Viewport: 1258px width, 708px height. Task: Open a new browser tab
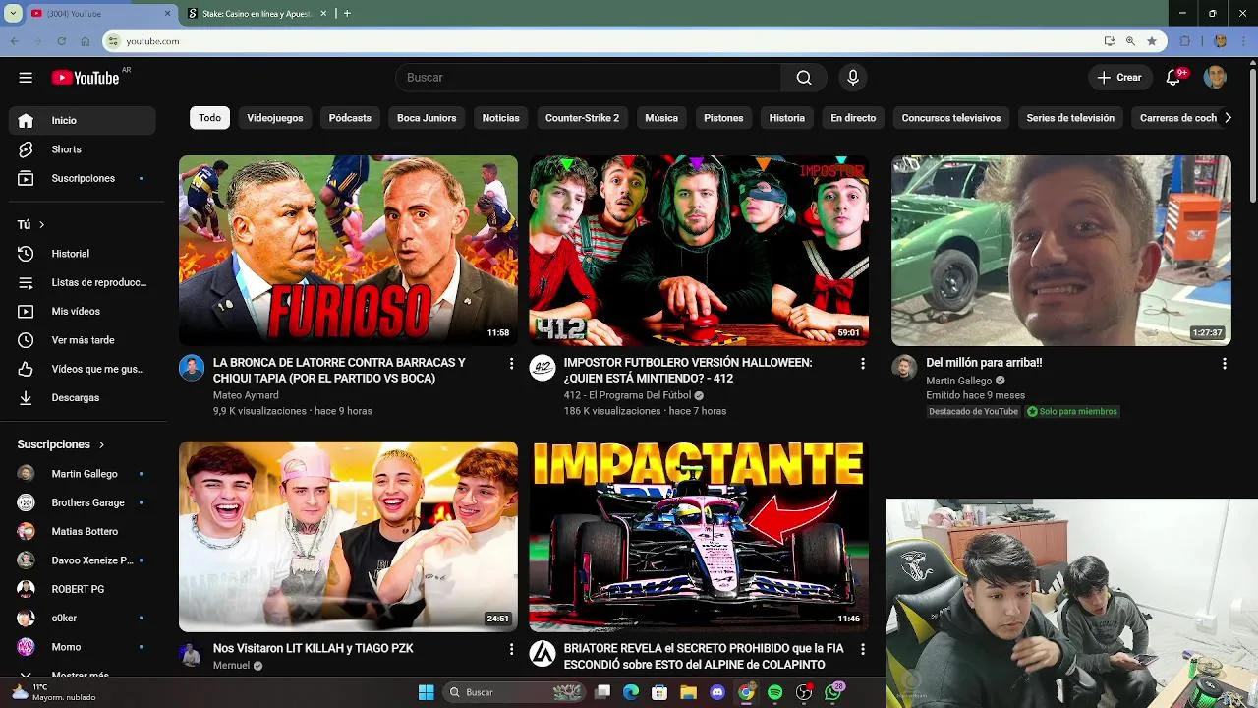(x=347, y=14)
